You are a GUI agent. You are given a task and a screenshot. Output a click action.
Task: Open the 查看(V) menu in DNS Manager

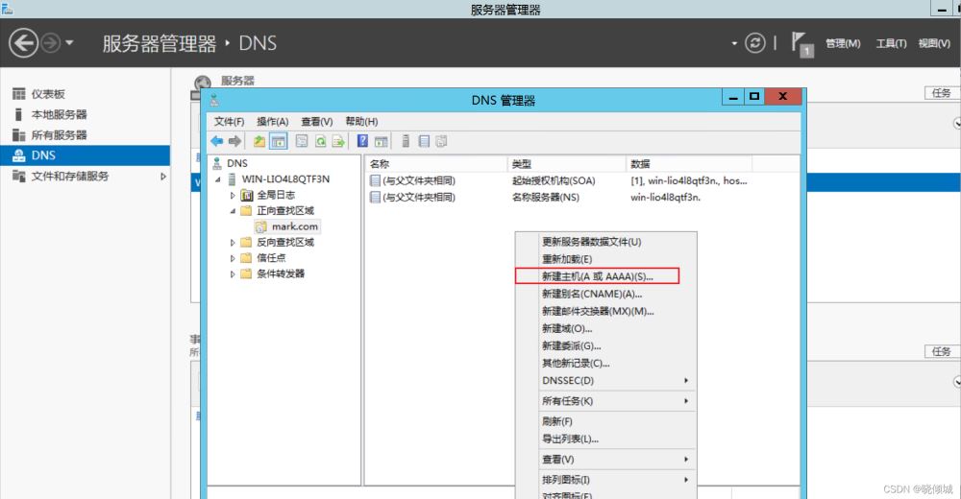tap(316, 121)
